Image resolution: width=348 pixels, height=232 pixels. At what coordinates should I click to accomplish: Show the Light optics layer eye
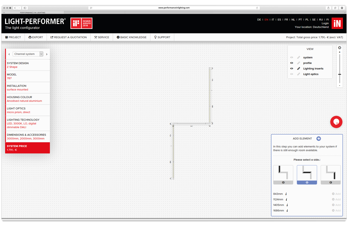point(292,74)
